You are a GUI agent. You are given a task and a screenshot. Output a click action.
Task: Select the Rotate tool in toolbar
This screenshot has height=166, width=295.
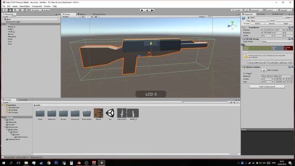click(x=15, y=10)
